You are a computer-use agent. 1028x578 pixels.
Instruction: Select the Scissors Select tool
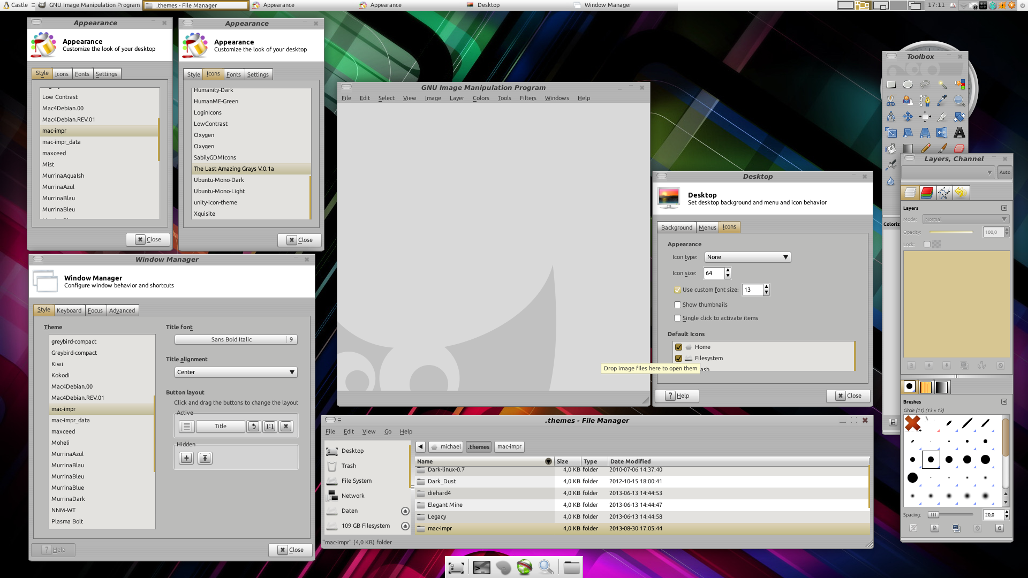pos(891,101)
